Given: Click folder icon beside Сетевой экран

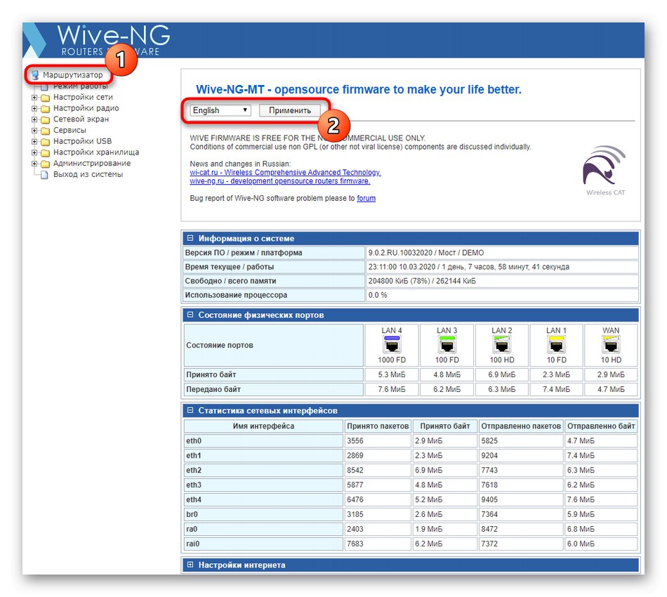Looking at the screenshot, I should pos(45,119).
